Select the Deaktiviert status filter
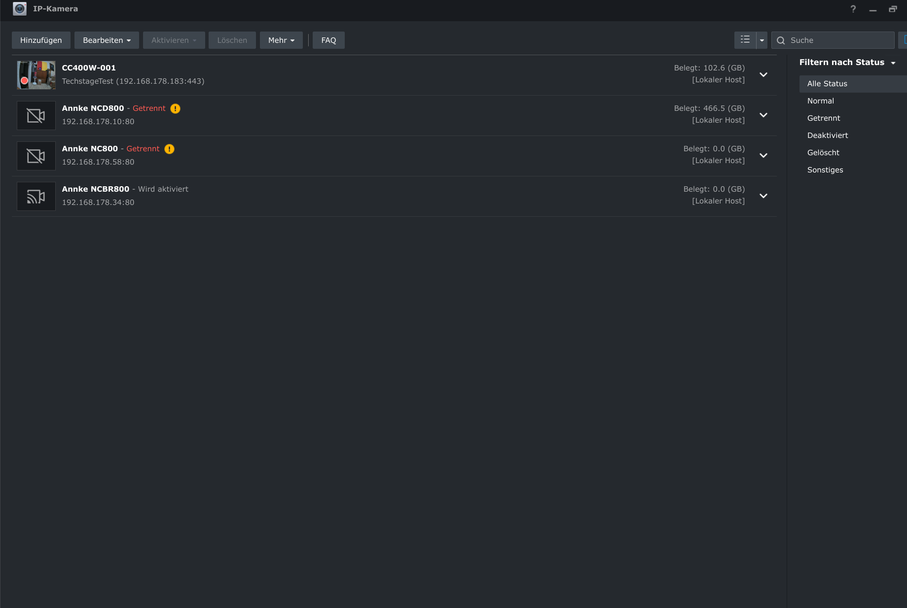Image resolution: width=907 pixels, height=608 pixels. pos(828,135)
